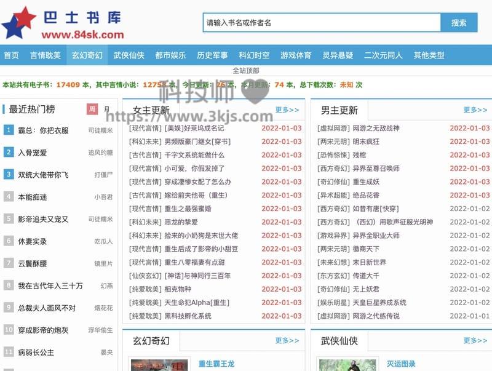Open featured book 灭运图录
492x371 pixels.
tap(401, 364)
